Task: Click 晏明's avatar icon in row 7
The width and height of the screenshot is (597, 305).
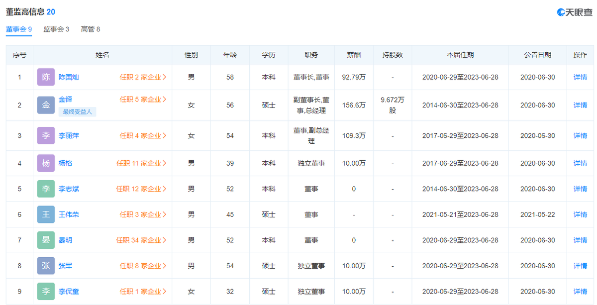Action: [x=45, y=240]
